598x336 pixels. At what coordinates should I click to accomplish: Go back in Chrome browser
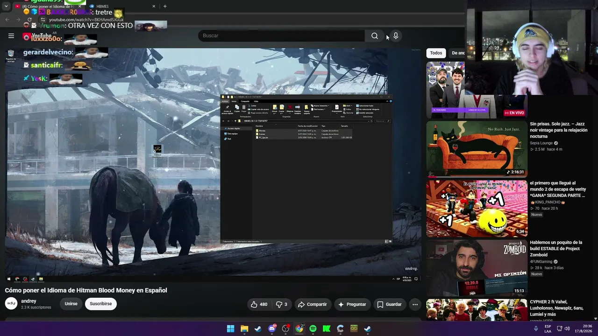(x=7, y=20)
